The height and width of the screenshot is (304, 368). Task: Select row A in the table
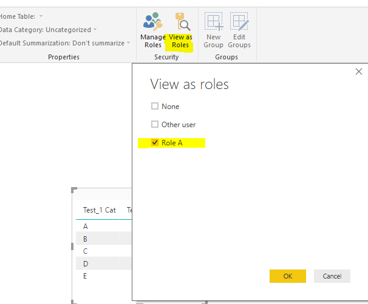click(103, 226)
